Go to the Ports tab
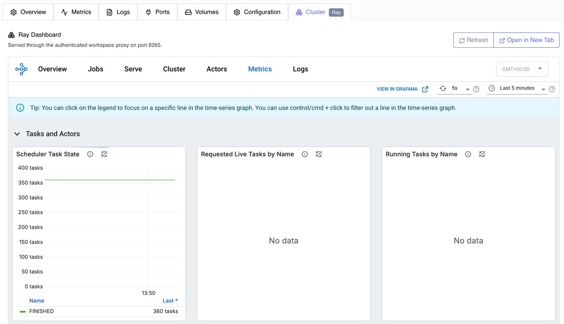This screenshot has height=324, width=564. point(157,12)
